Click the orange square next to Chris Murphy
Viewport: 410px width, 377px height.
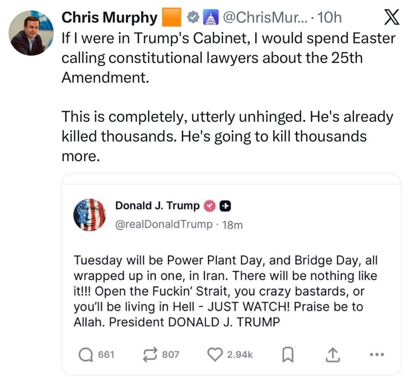point(172,18)
